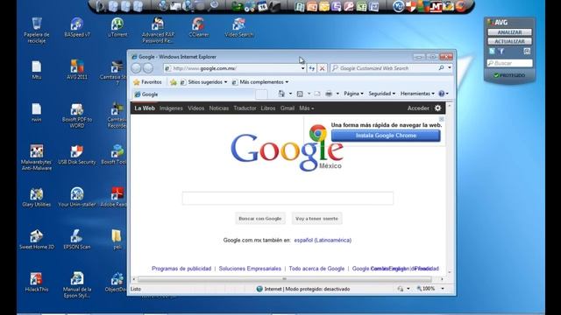The width and height of the screenshot is (561, 315).
Task: Click Acceder to sign in
Action: click(x=418, y=108)
